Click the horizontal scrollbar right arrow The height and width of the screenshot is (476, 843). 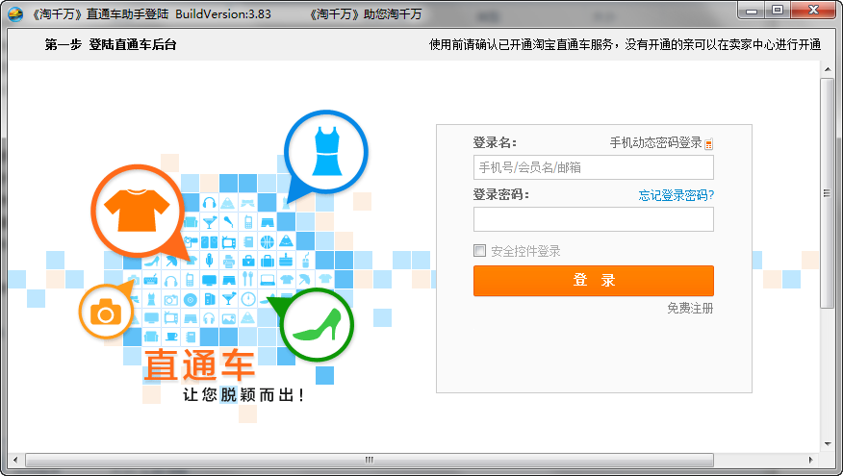810,460
